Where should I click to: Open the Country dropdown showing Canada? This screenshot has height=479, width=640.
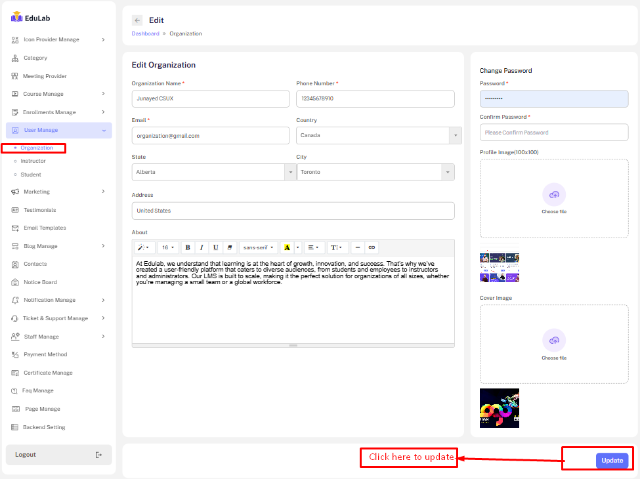pyautogui.click(x=379, y=136)
